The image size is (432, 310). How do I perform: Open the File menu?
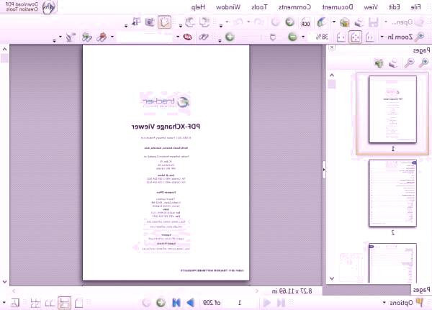[x=415, y=7]
